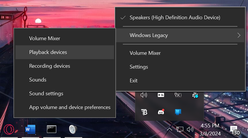Screen dimensions: 248x138
Task: Open Settings in the context menu
Action: 180,67
